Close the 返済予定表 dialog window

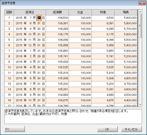pyautogui.click(x=142, y=3)
